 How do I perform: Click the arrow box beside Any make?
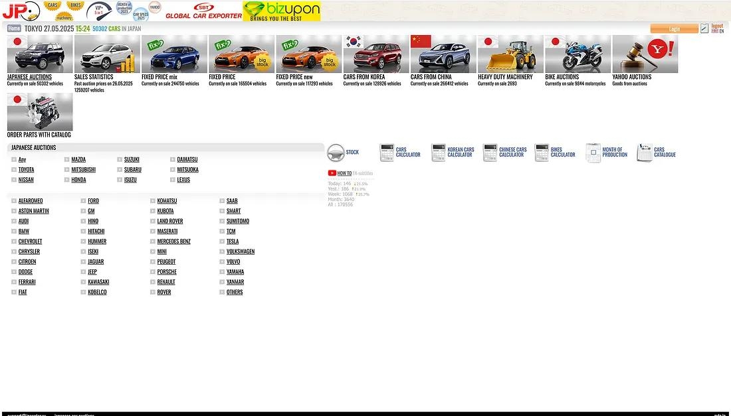tap(14, 160)
